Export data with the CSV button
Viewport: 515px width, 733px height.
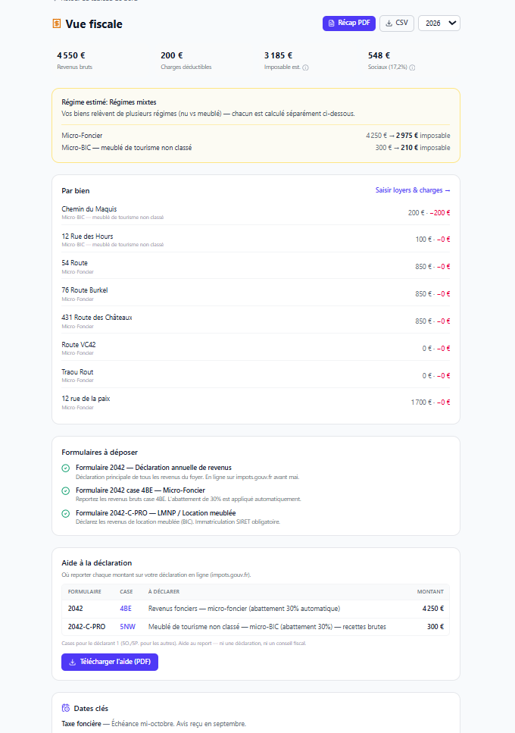tap(396, 23)
